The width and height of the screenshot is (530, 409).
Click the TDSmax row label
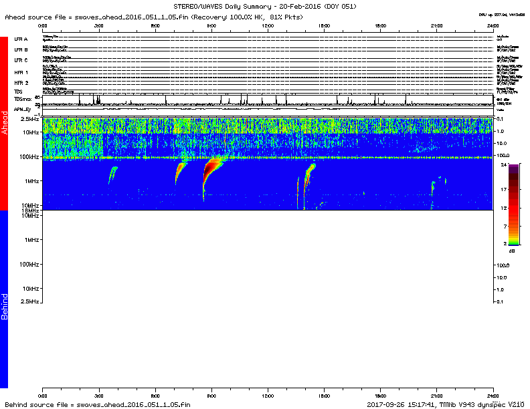[x=23, y=98]
